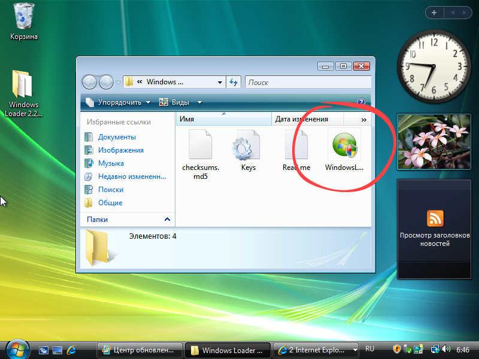Click the sidebar previous gadgets arrow
The width and height of the screenshot is (479, 359).
click(x=453, y=13)
